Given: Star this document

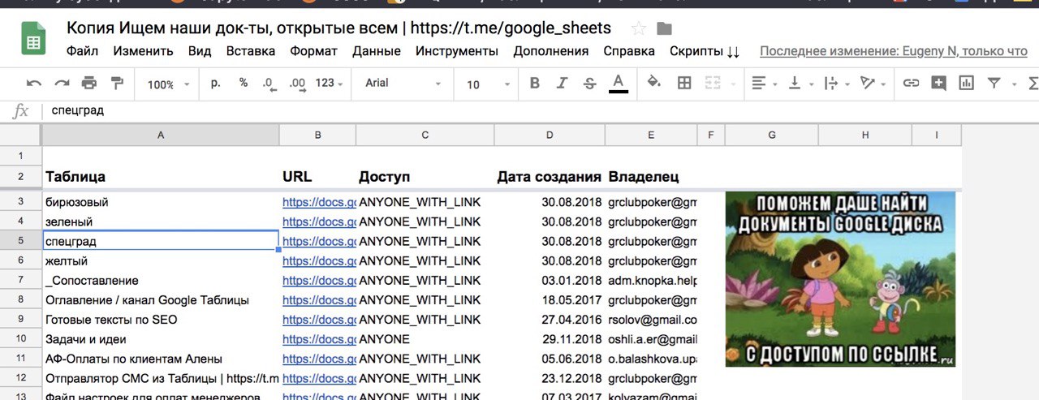Looking at the screenshot, I should [639, 28].
